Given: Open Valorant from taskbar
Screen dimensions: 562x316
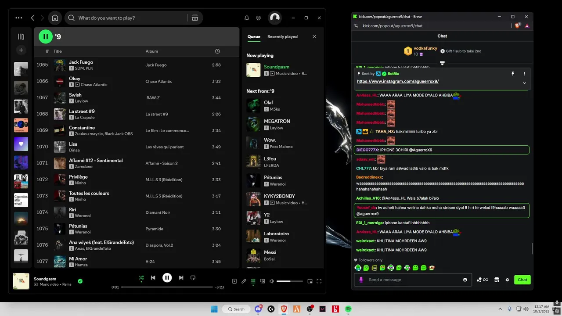Looking at the screenshot, I should pyautogui.click(x=323, y=309).
